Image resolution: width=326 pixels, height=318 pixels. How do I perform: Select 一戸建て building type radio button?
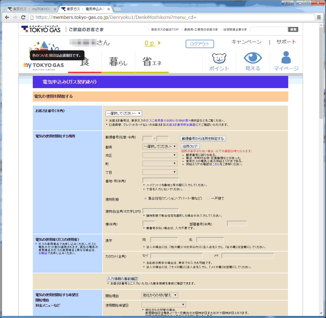pos(208,198)
